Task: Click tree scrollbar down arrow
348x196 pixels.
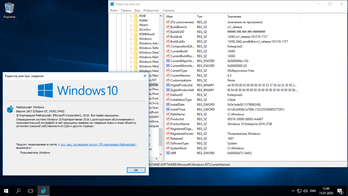Action: click(x=160, y=154)
